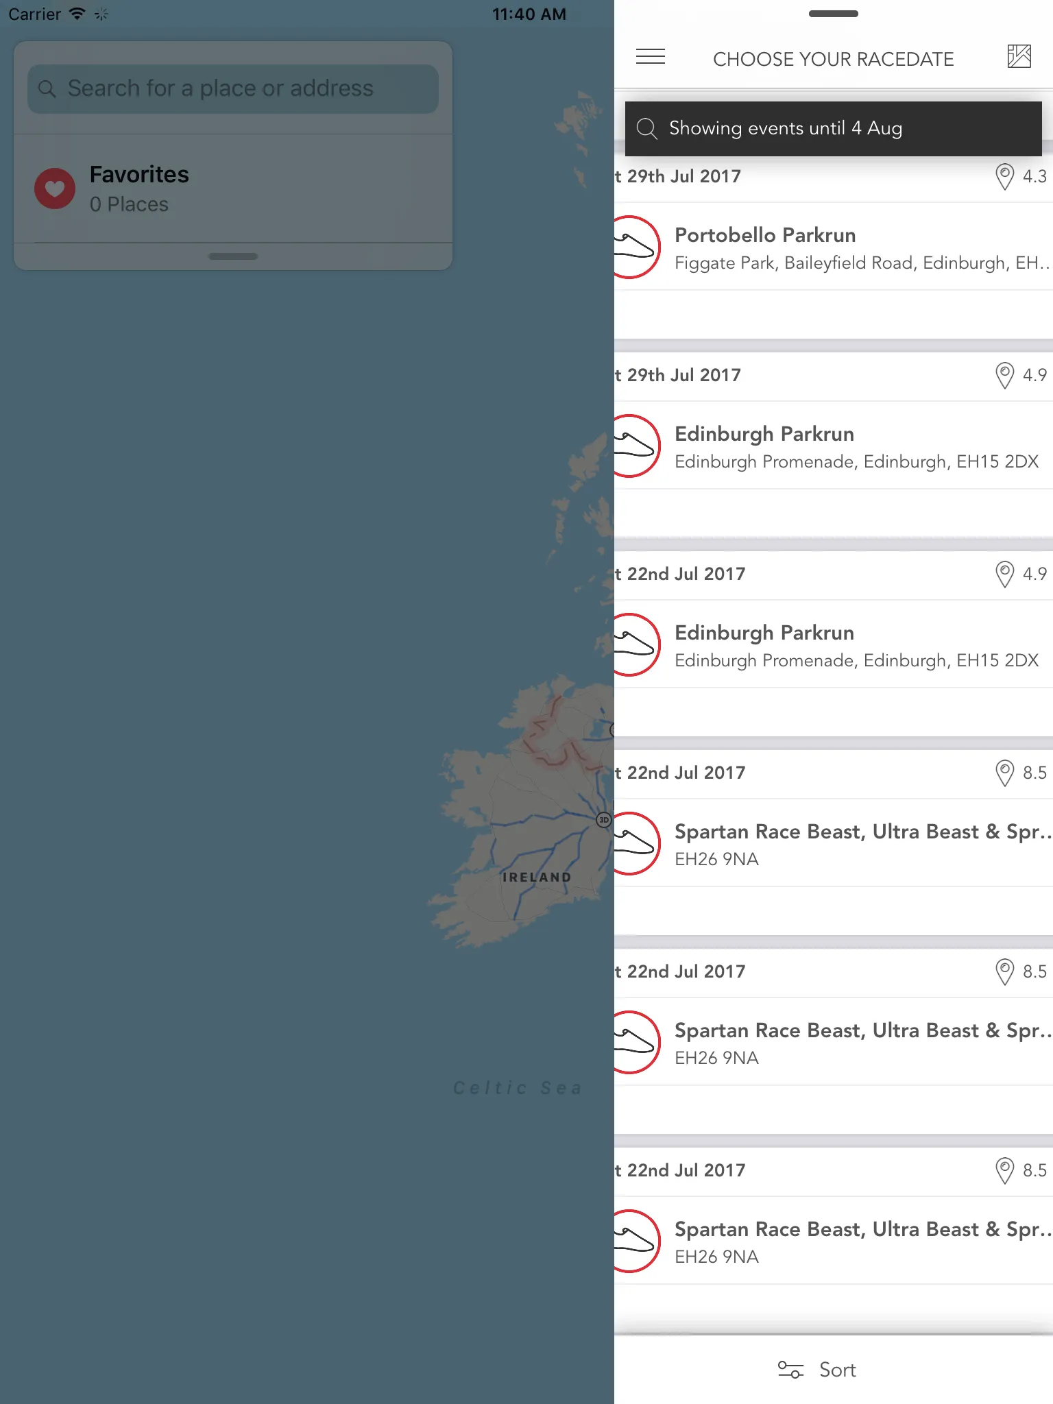Tap the 4.3 distance pin icon

point(1004,177)
